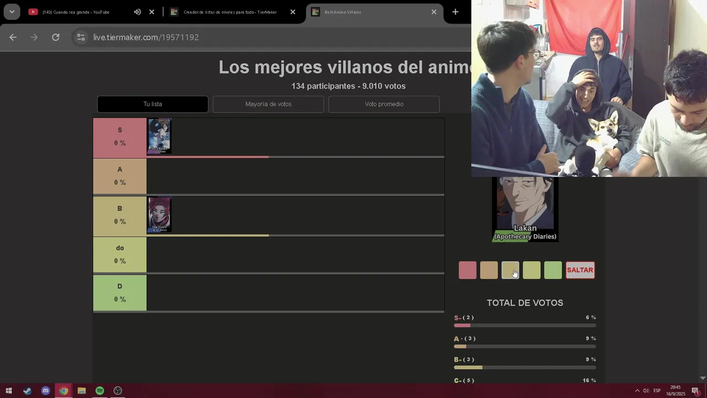Open the Windows Start menu
This screenshot has width=707, height=398.
point(9,391)
